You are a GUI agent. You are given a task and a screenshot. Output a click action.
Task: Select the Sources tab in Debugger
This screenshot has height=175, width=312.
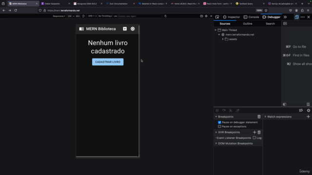pos(225,24)
